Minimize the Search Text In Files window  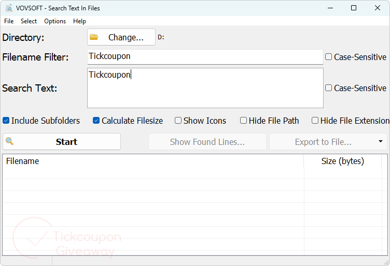point(330,8)
